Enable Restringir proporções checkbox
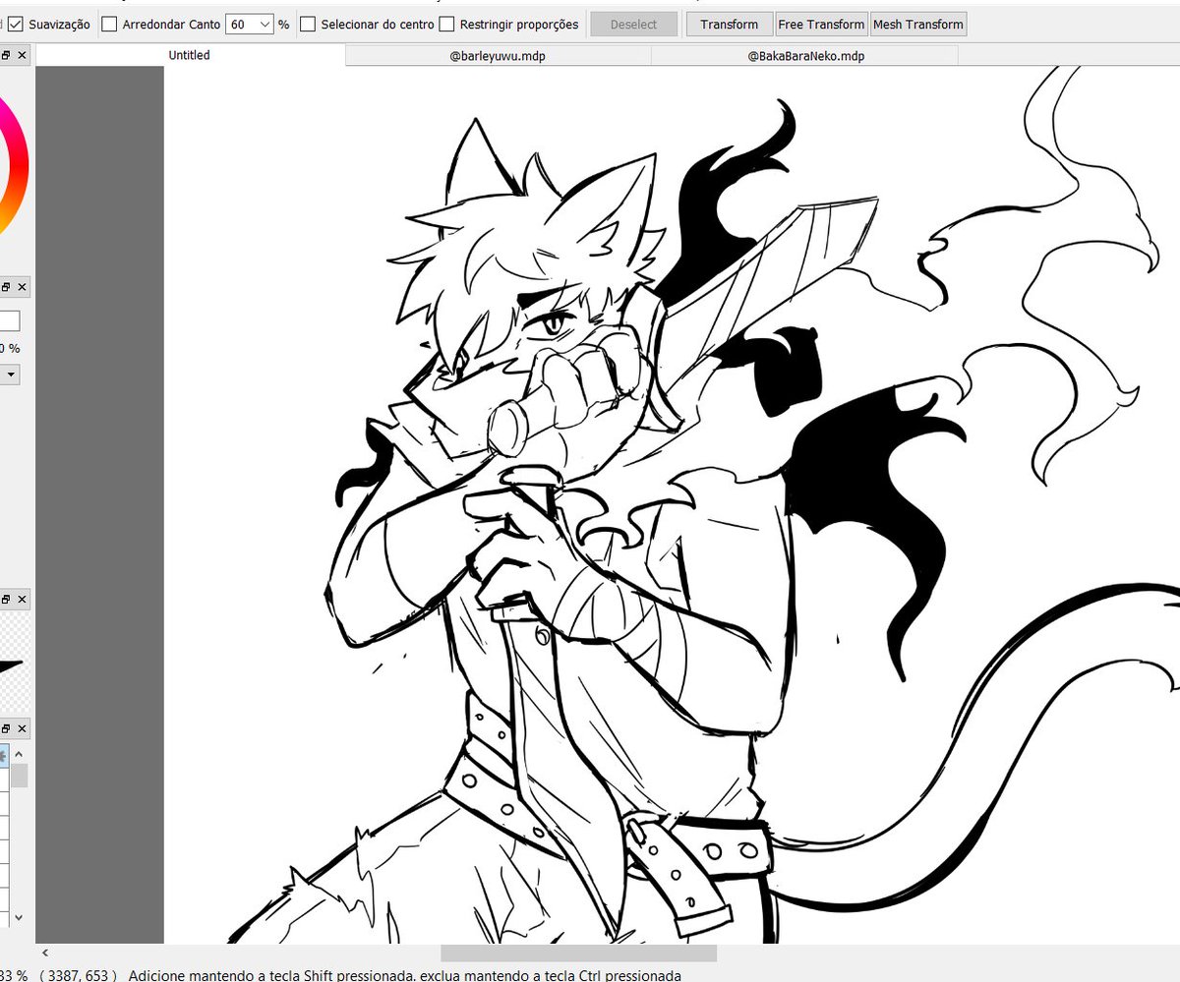 [x=446, y=24]
